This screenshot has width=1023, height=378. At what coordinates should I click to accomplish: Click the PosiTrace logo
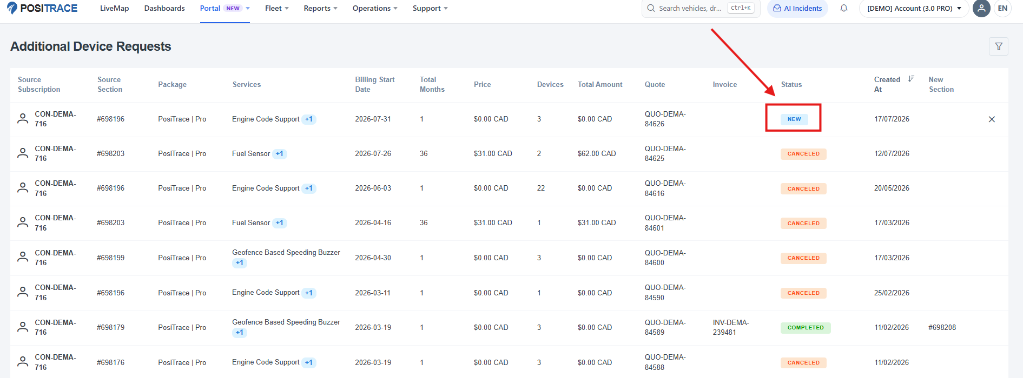point(42,8)
